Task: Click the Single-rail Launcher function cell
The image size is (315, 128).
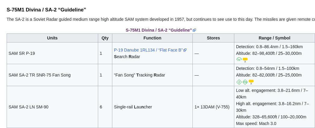Action: (x=152, y=107)
